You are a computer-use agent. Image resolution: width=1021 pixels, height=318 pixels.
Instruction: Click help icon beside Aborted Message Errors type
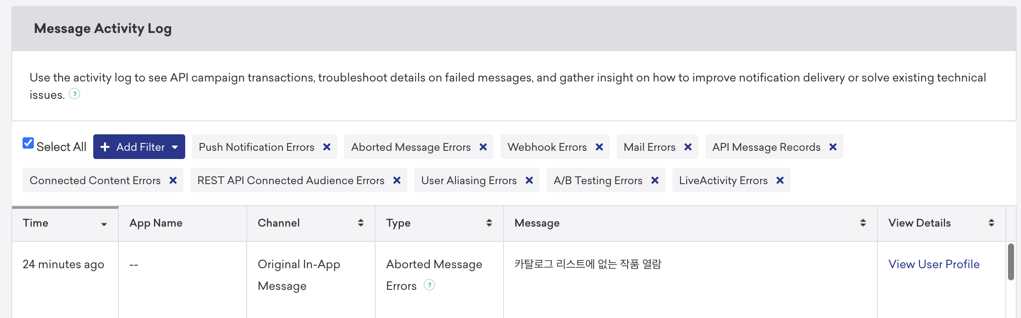pyautogui.click(x=429, y=285)
